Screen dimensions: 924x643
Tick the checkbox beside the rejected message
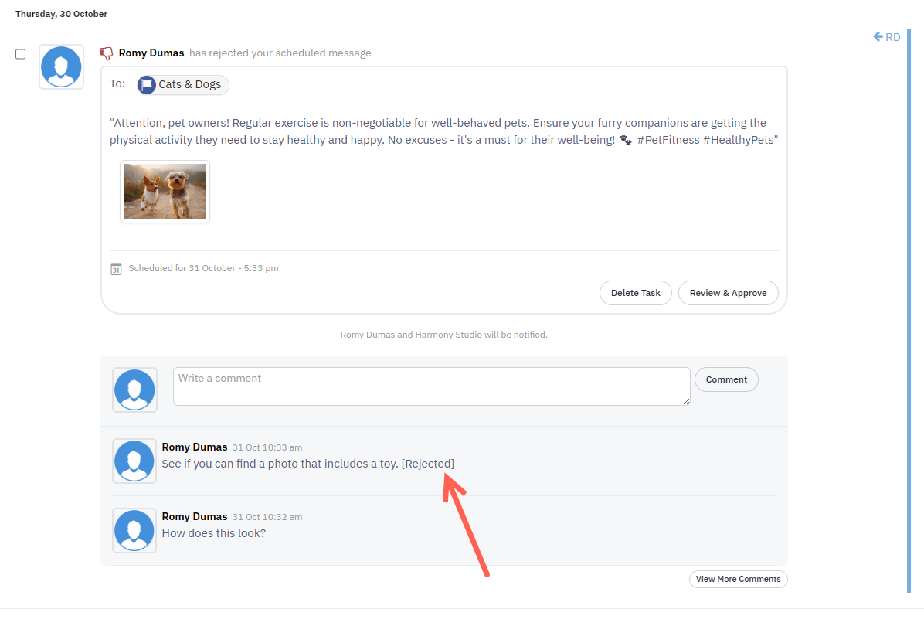(x=21, y=54)
